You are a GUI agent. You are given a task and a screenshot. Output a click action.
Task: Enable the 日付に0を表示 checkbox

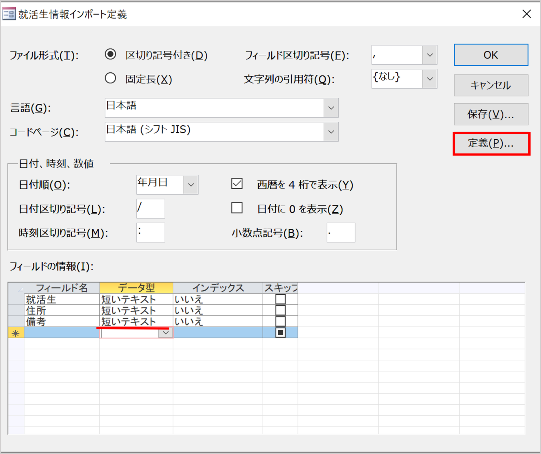(x=237, y=208)
